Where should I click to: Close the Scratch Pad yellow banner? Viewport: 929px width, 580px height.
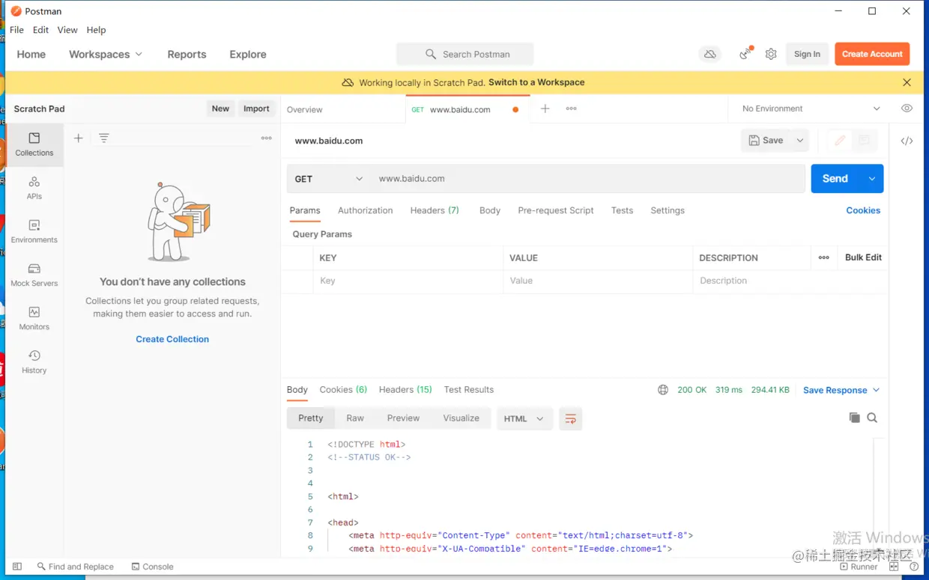[907, 82]
